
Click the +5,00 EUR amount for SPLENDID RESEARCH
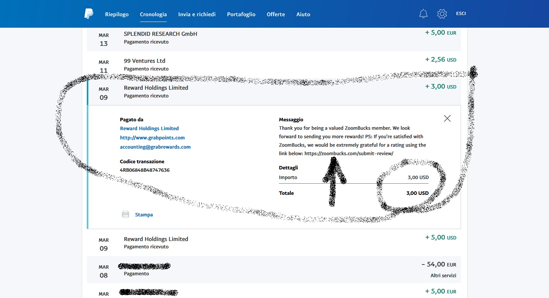point(441,33)
